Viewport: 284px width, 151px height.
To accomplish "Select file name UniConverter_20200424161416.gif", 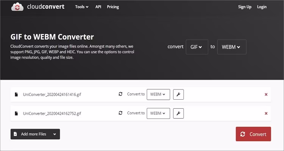I will (x=52, y=95).
